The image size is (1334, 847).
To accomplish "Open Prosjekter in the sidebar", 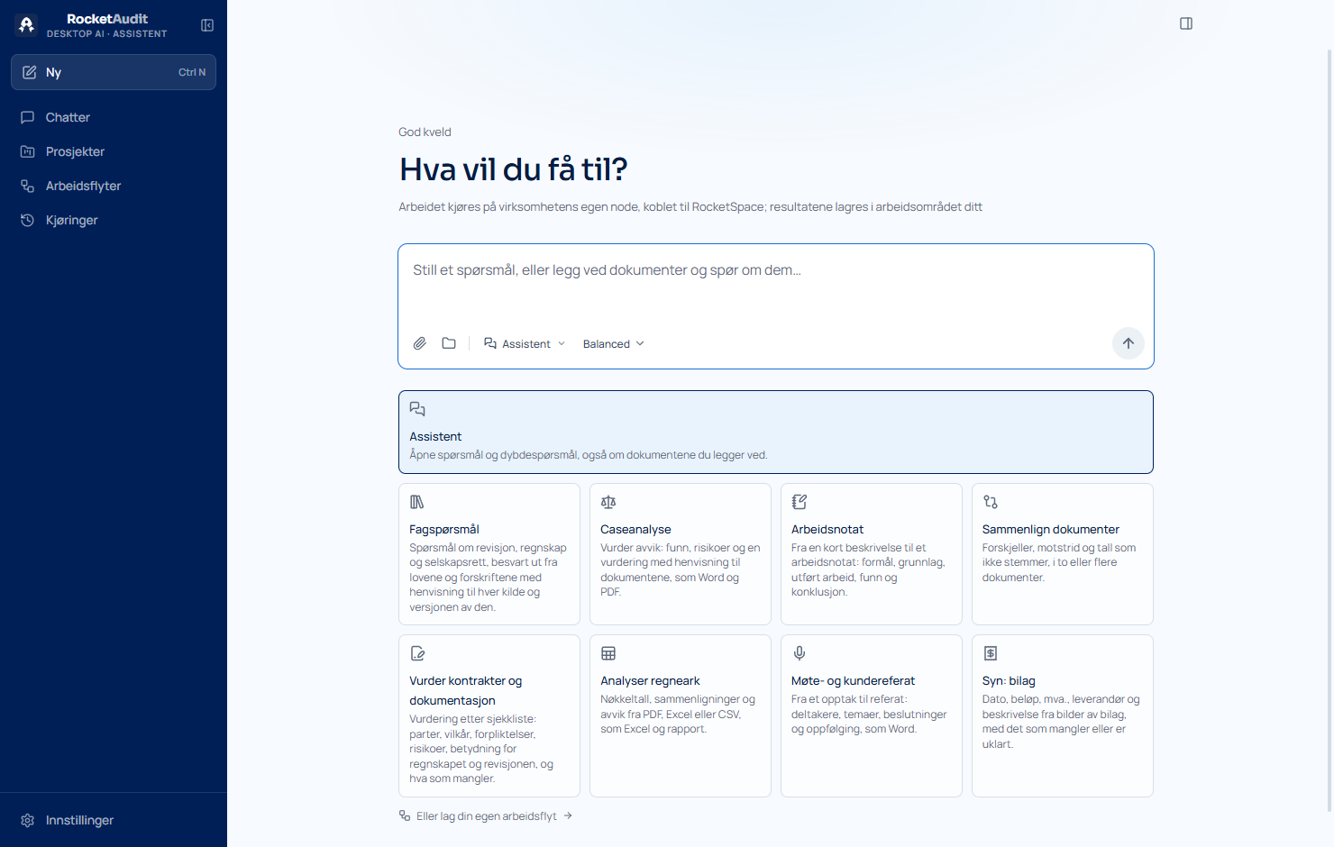I will click(x=114, y=151).
